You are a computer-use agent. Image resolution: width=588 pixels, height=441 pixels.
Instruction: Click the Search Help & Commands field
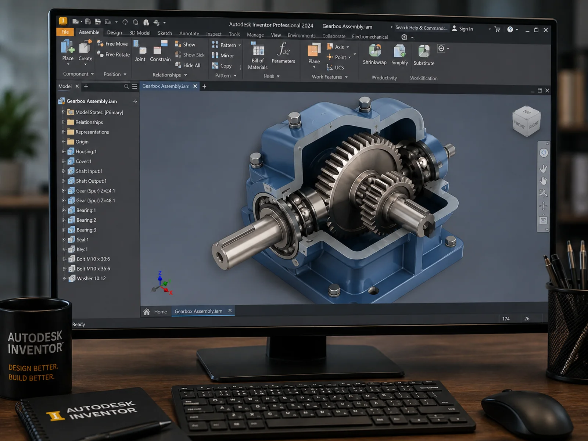point(422,28)
